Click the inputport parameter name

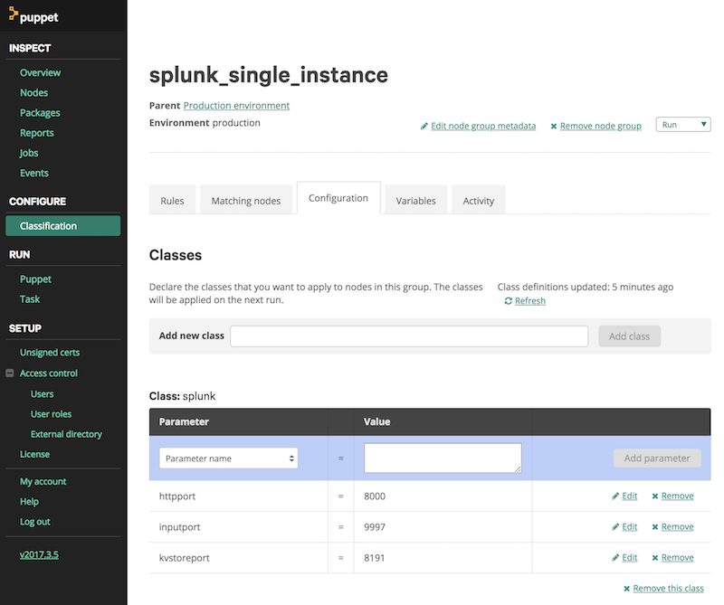coord(179,527)
